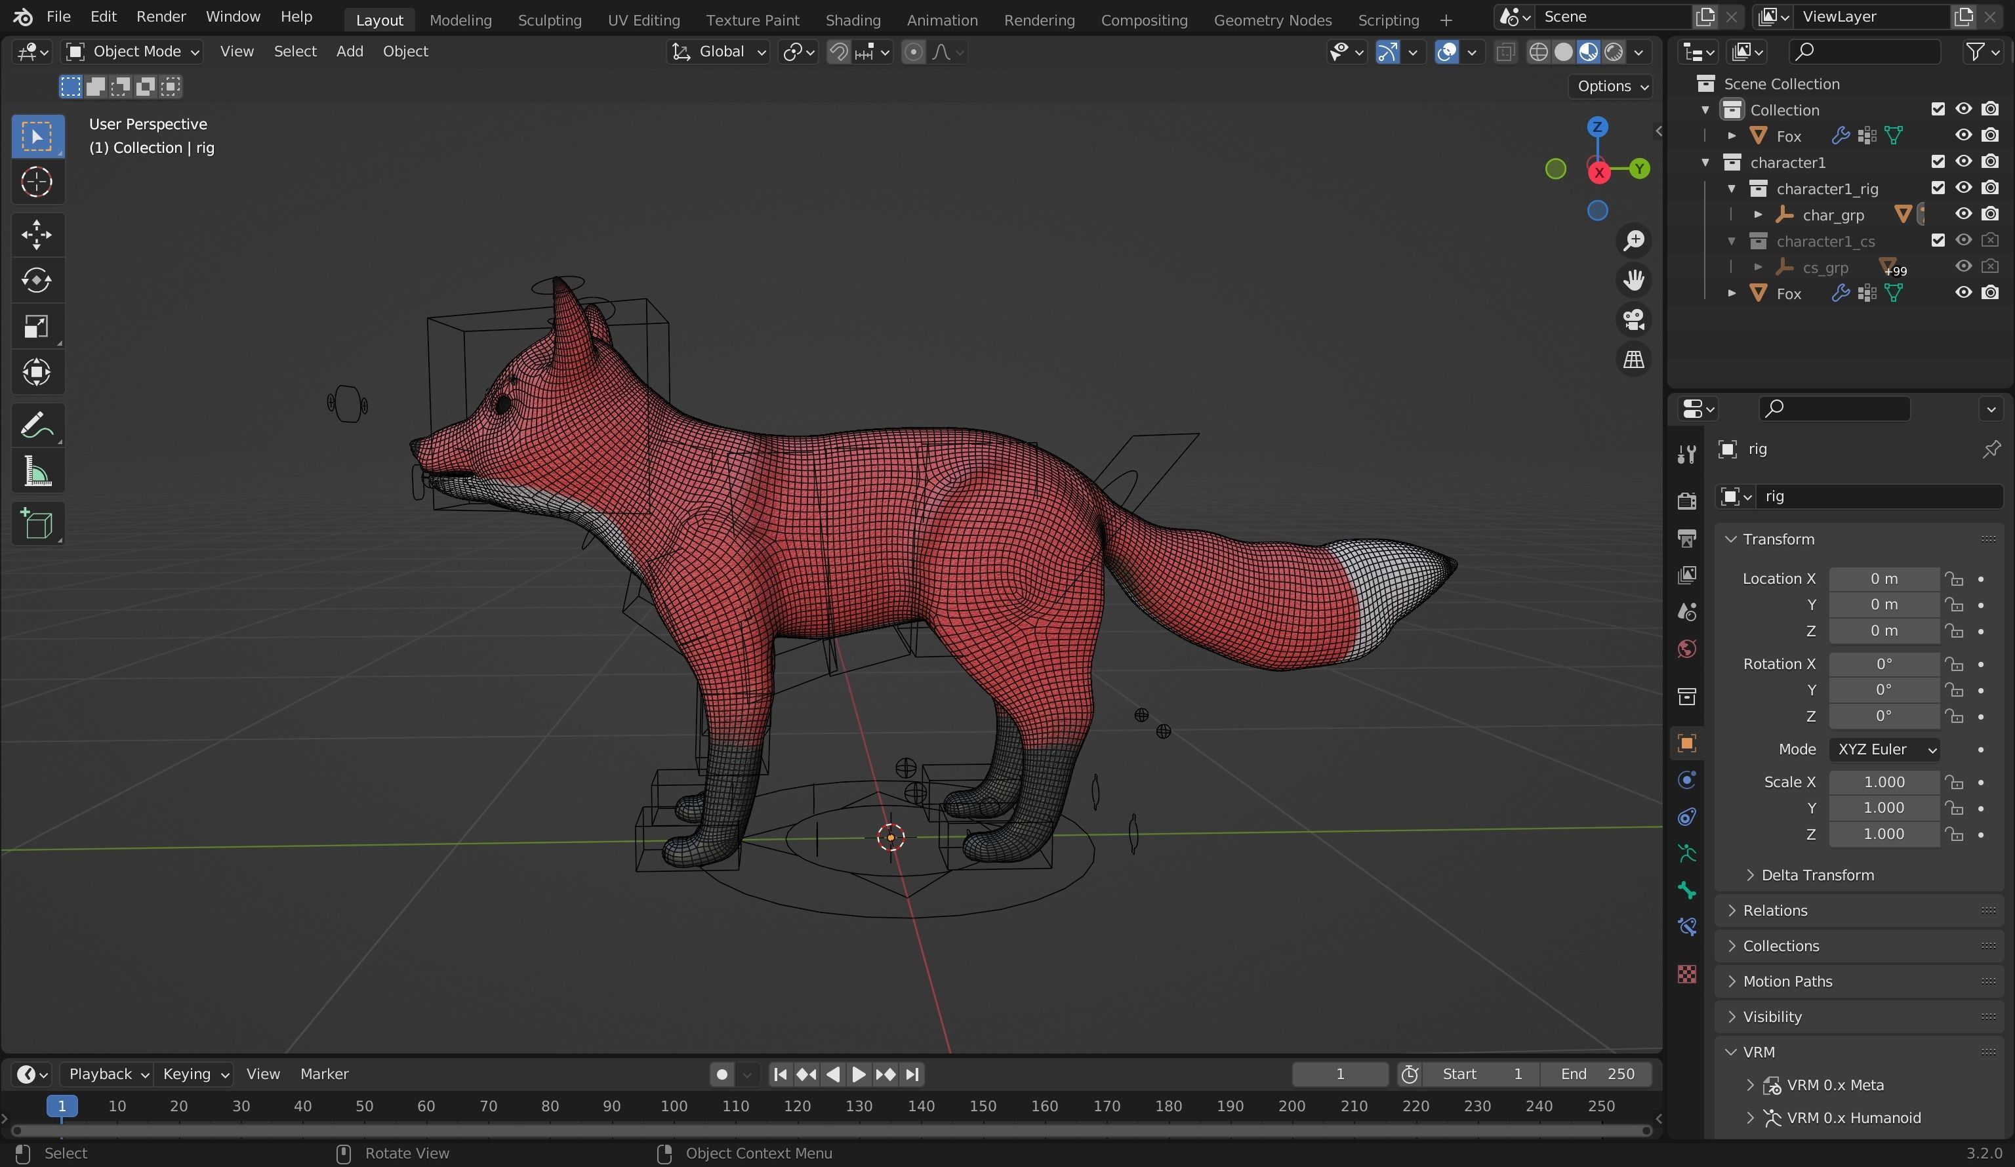Open the Global transform orientation dropdown
The image size is (2015, 1167).
click(x=719, y=52)
